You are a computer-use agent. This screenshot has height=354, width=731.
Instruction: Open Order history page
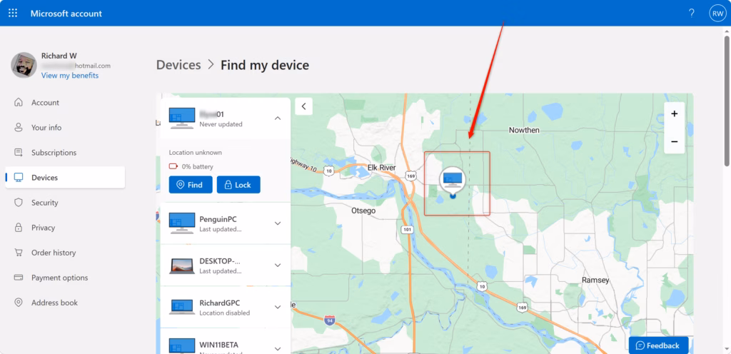(x=65, y=253)
